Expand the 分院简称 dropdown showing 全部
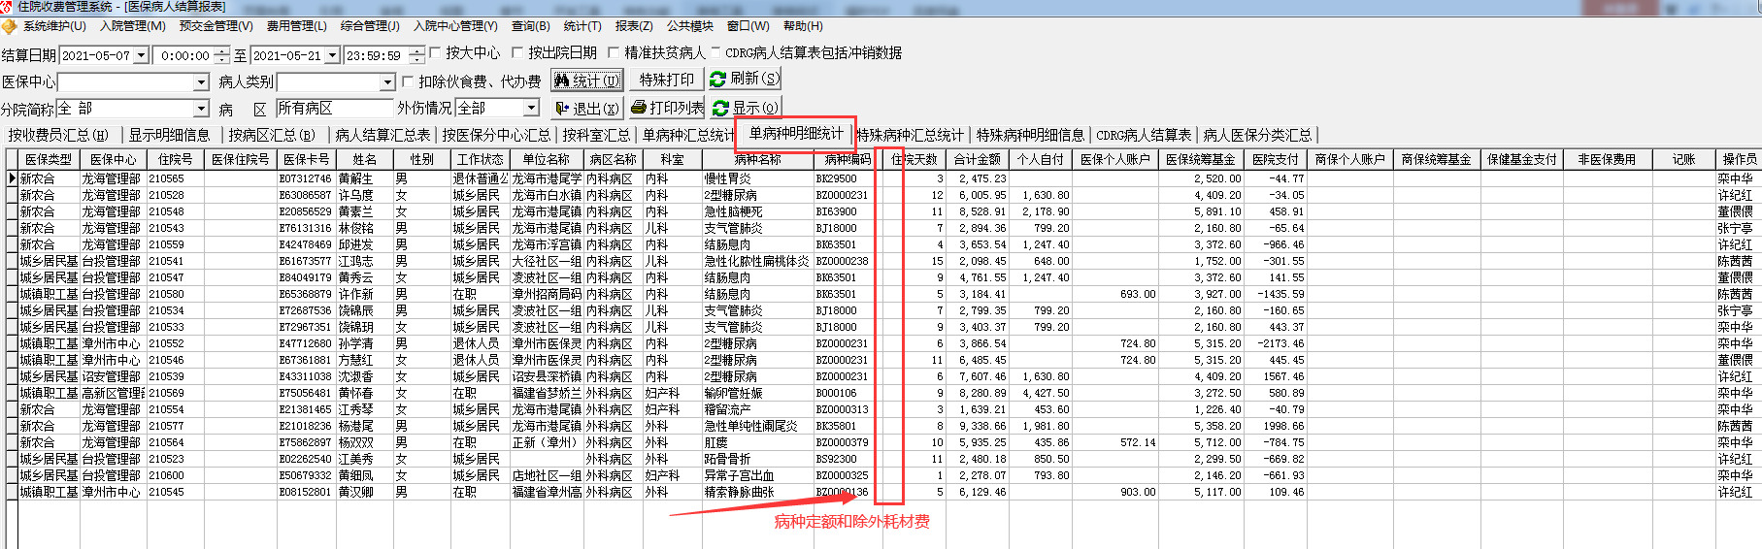 (x=202, y=109)
